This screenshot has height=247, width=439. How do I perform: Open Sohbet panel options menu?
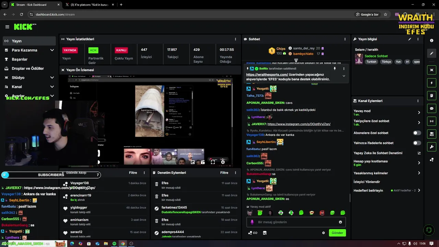click(x=345, y=39)
